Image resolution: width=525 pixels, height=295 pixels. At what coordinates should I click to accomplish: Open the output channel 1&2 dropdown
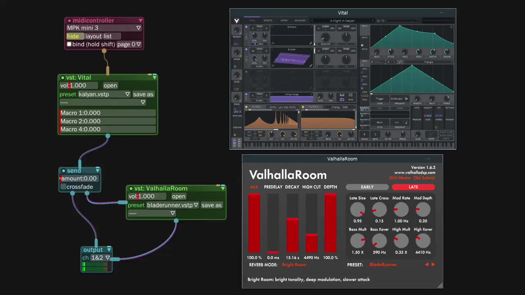pos(100,258)
